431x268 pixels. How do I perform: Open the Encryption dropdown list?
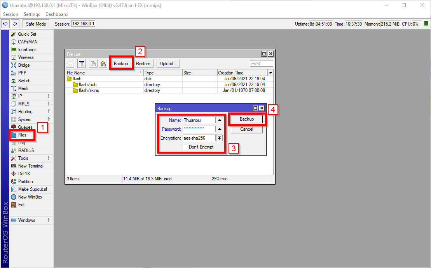pos(219,138)
